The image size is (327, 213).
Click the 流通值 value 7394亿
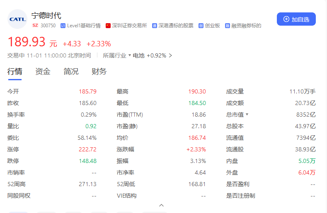[x=306, y=138]
